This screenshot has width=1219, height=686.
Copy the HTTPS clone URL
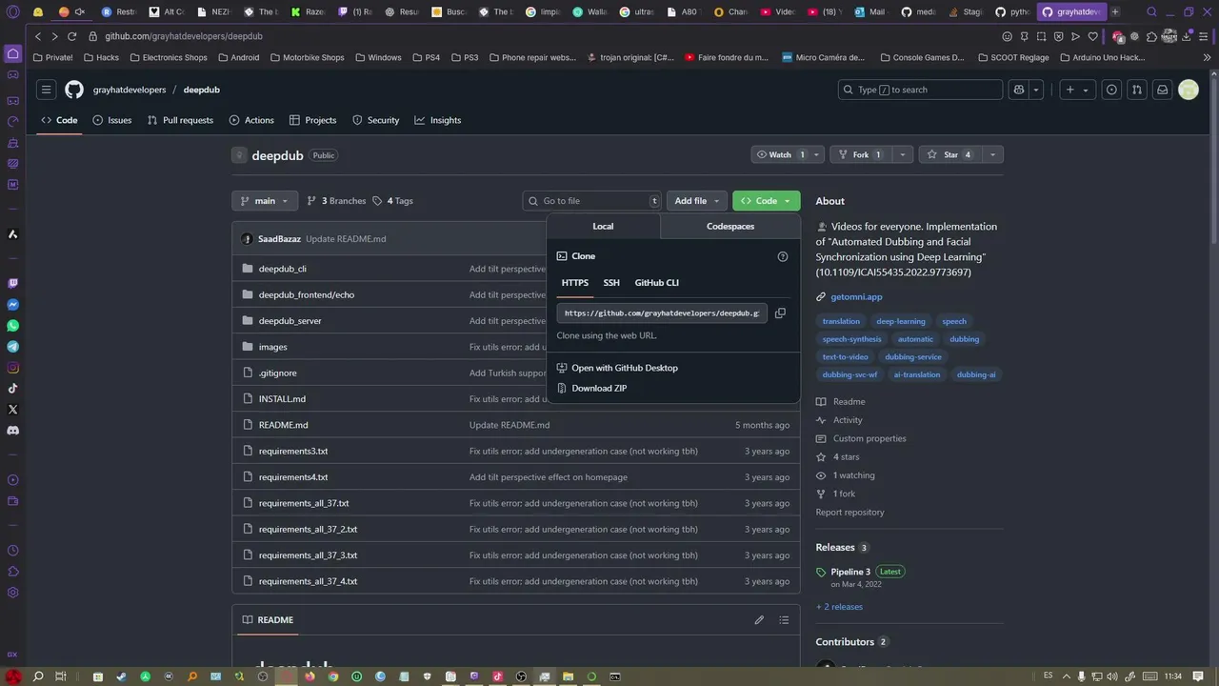point(780,313)
